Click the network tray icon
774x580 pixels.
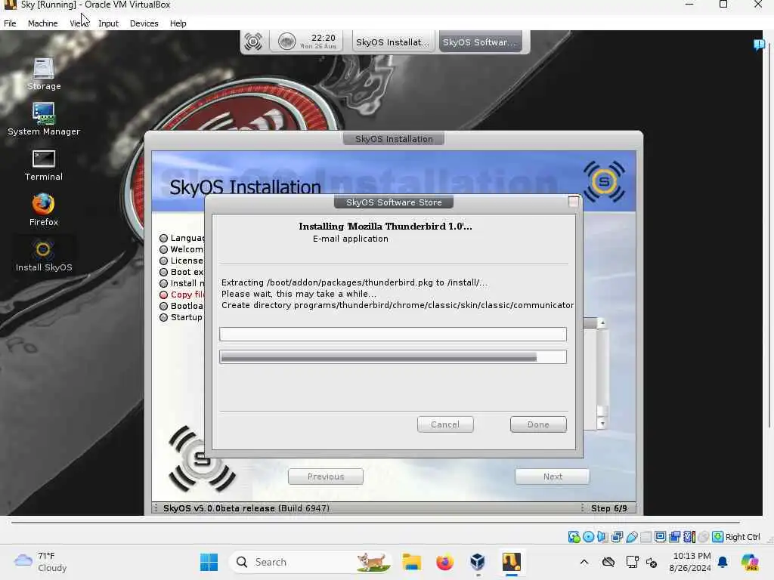[632, 562]
